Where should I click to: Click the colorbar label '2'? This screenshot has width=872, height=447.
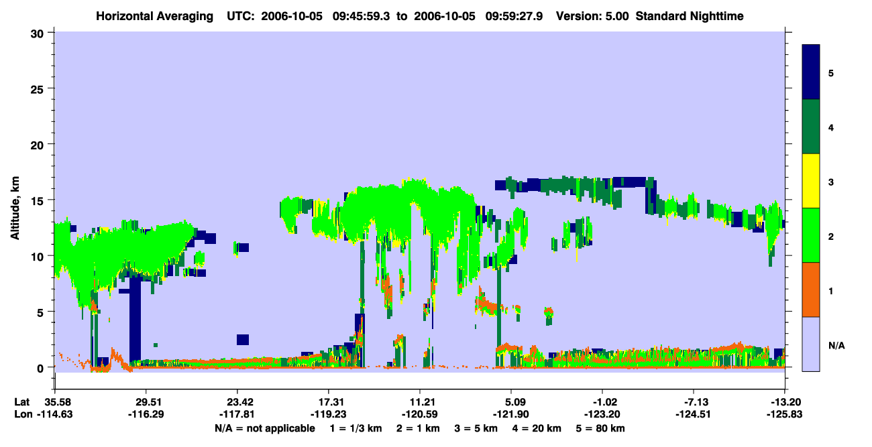pos(831,236)
